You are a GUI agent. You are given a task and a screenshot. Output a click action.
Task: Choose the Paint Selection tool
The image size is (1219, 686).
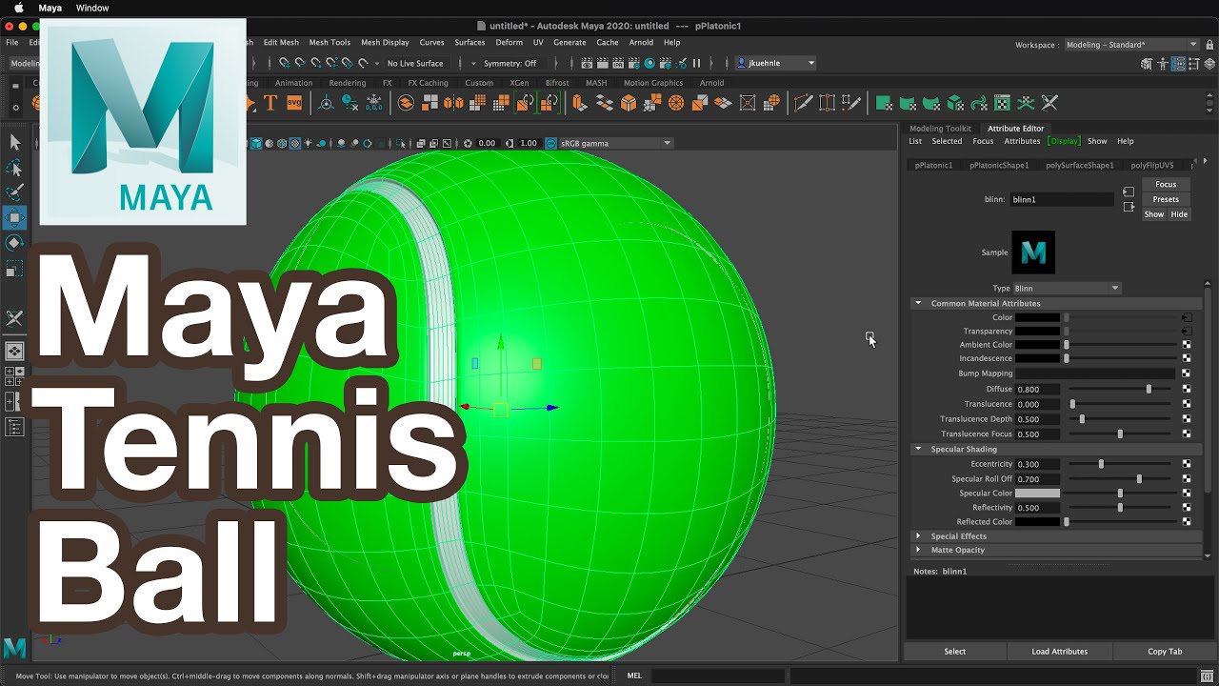[14, 192]
